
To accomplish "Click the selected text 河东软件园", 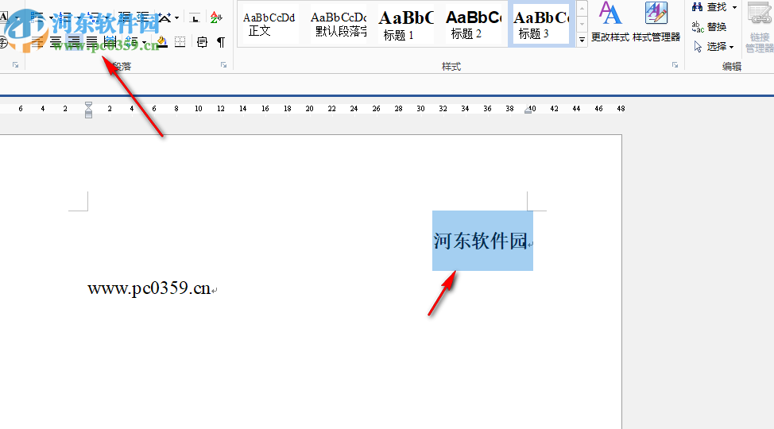I will (x=480, y=241).
